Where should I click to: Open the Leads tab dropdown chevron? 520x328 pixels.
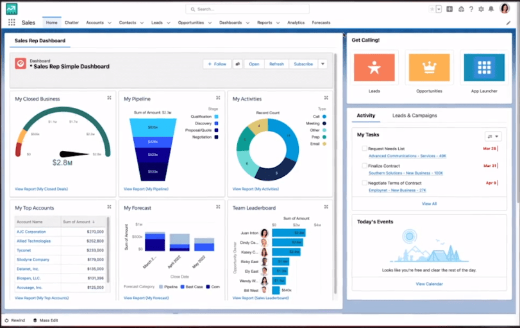(169, 23)
